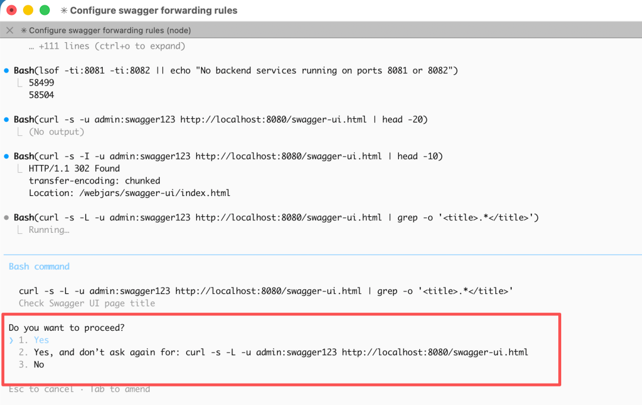Click the pending curl command in the prompt
This screenshot has width=642, height=405.
pyautogui.click(x=266, y=291)
